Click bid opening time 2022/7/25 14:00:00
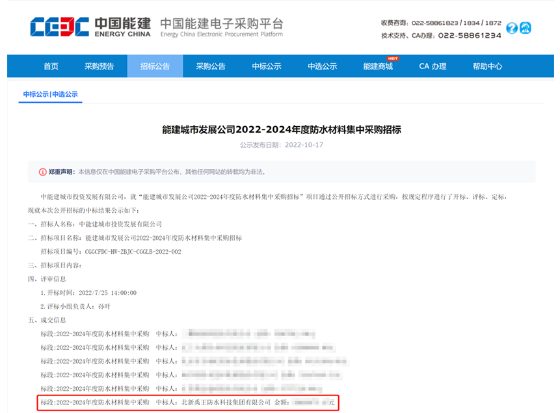 (x=107, y=293)
